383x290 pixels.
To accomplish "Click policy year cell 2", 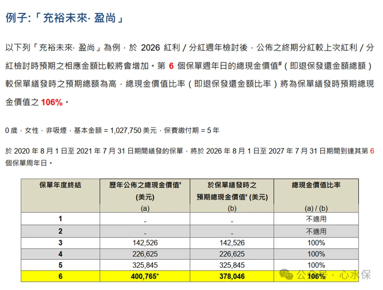I will [x=60, y=231].
